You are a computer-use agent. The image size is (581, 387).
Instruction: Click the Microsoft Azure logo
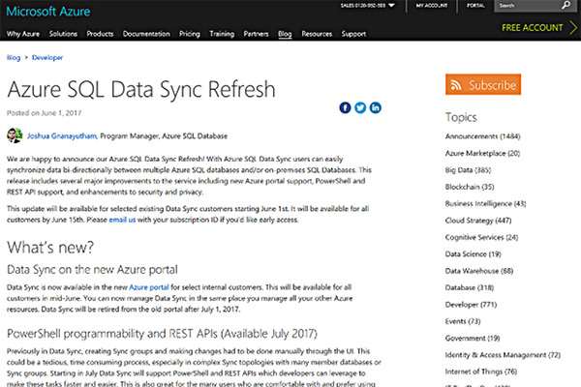click(x=48, y=12)
